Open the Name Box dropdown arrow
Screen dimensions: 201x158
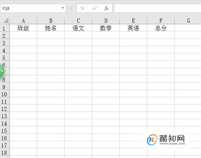pos(63,8)
